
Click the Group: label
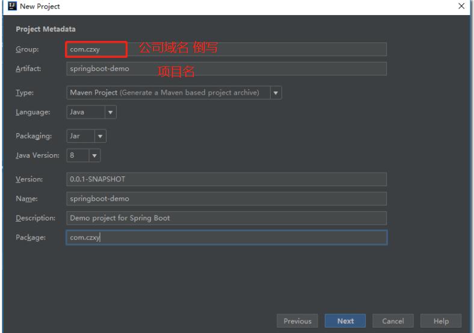[x=27, y=49]
